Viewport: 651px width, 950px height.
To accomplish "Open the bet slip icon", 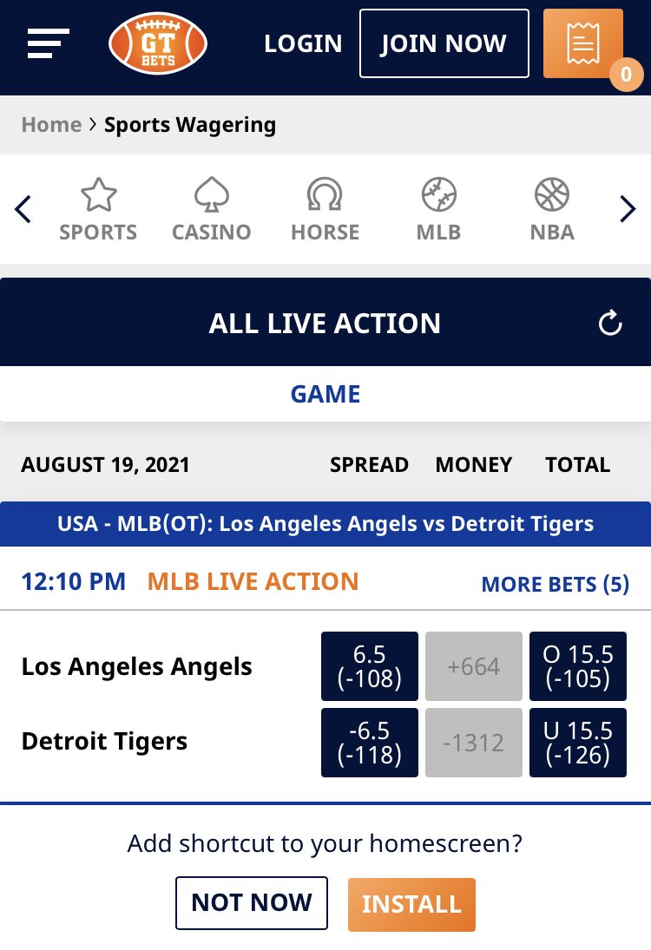I will 583,43.
